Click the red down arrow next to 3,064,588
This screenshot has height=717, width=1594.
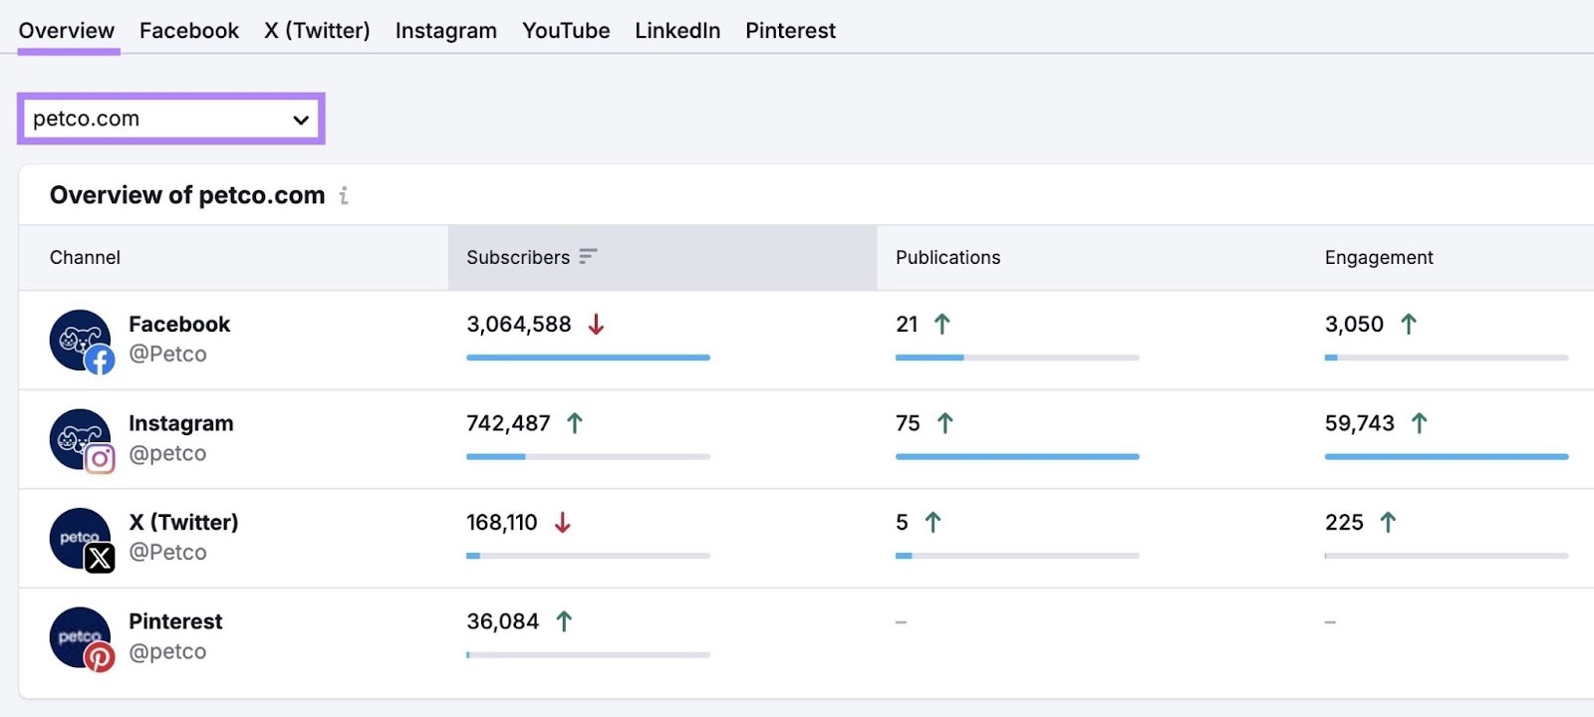click(x=596, y=325)
